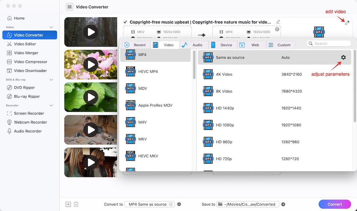Viewport: 357px width, 211px height.
Task: Collapse the Video section in the sidebar
Action: click(51, 27)
